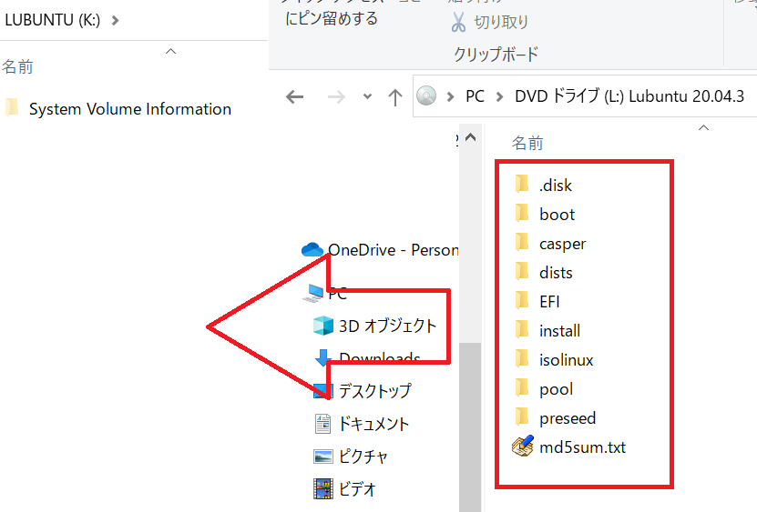Open ピクチャ in navigation pane

[x=363, y=457]
